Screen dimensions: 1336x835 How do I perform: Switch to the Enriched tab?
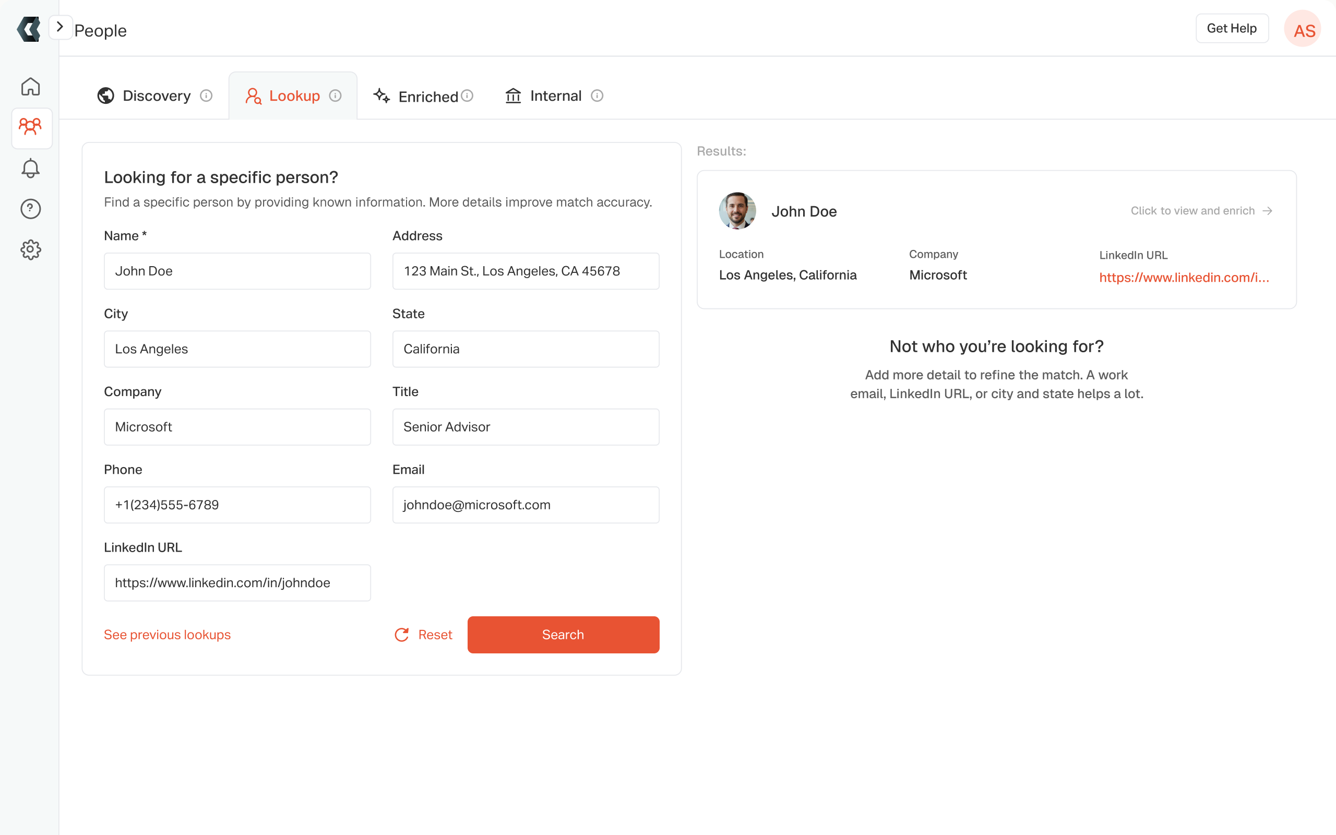tap(423, 96)
